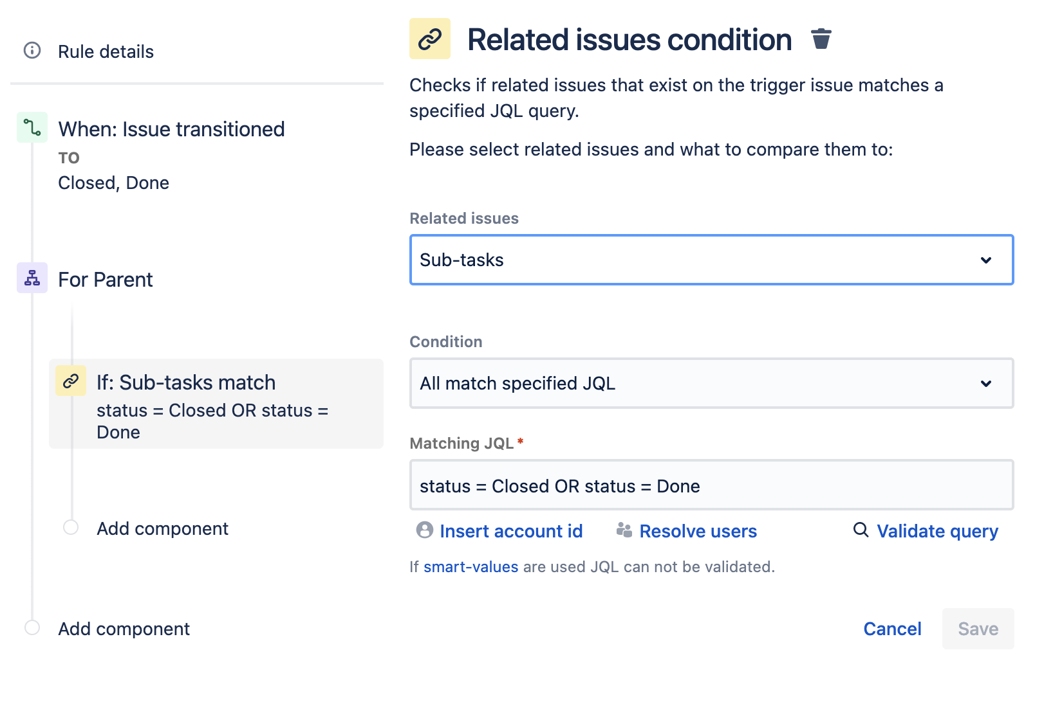
Task: Click Cancel to discard changes
Action: (x=892, y=629)
